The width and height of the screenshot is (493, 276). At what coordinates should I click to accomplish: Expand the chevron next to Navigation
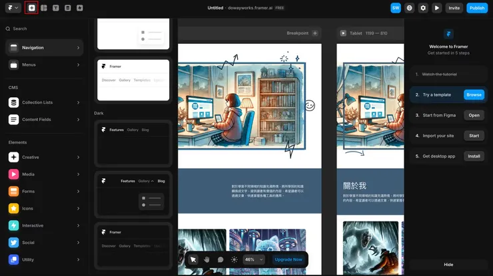(79, 48)
